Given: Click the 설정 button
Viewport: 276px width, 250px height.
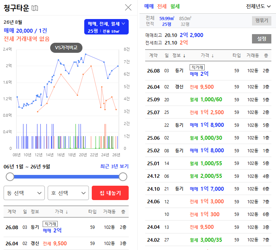Looking at the screenshot, I should pos(262,39).
